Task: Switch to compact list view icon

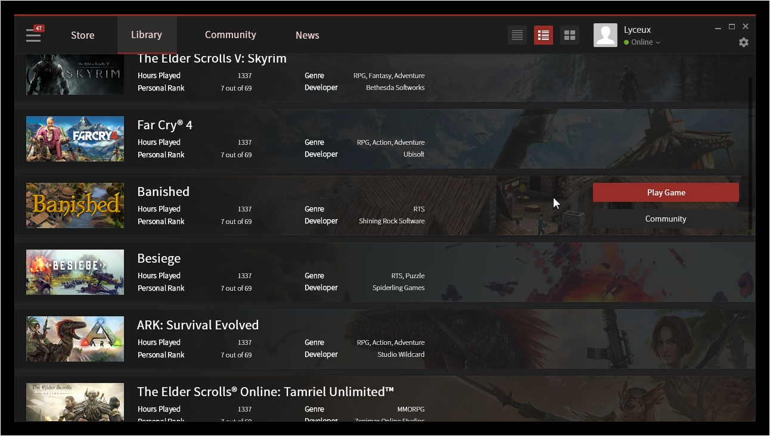Action: (517, 35)
